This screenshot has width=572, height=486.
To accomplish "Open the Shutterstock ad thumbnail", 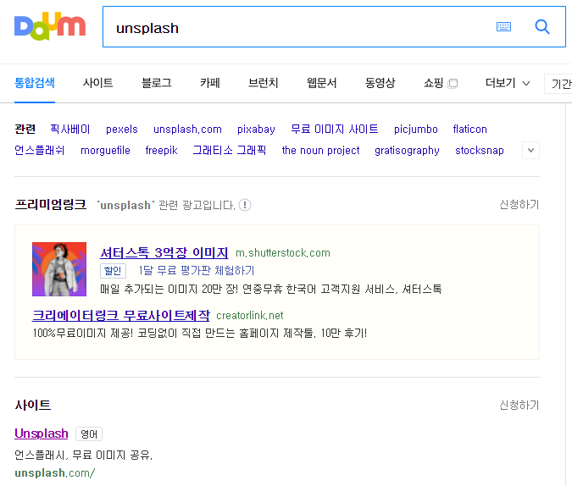I will (x=59, y=269).
